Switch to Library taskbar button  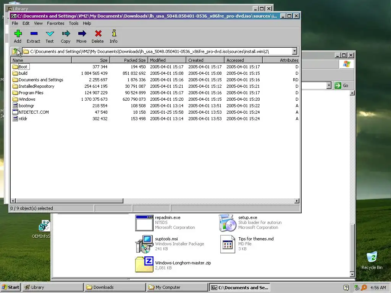53,287
